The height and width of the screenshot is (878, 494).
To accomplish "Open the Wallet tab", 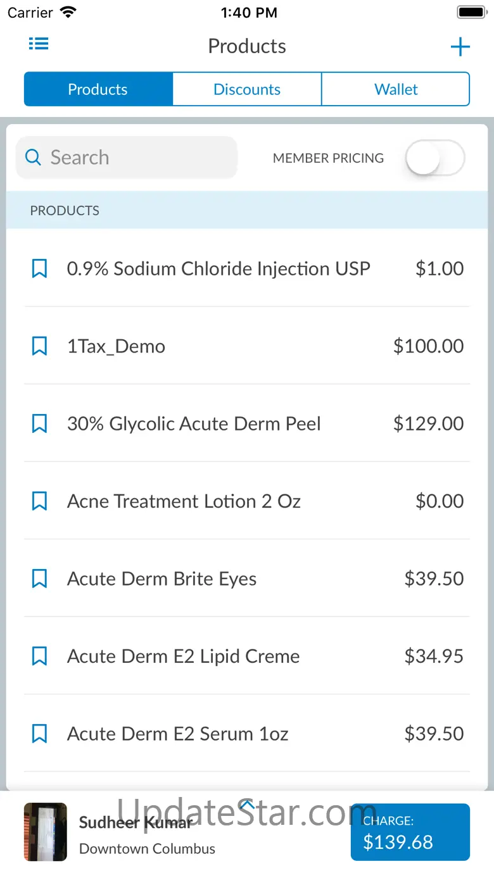I will (x=396, y=89).
